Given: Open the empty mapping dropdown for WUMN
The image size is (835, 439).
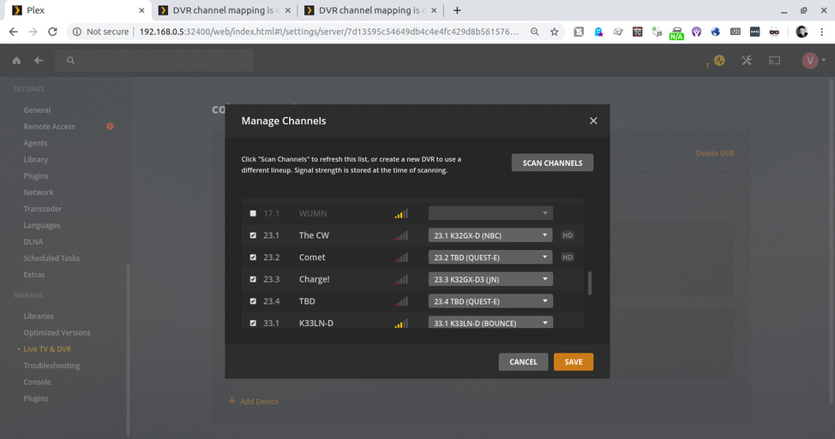Looking at the screenshot, I should (490, 214).
